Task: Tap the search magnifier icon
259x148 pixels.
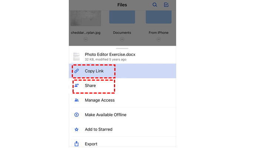Action: click(x=155, y=5)
